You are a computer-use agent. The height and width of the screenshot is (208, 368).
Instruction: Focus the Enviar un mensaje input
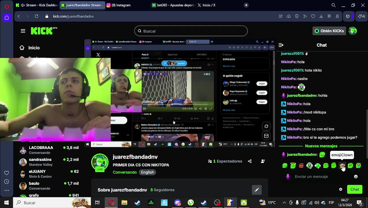pyautogui.click(x=322, y=177)
